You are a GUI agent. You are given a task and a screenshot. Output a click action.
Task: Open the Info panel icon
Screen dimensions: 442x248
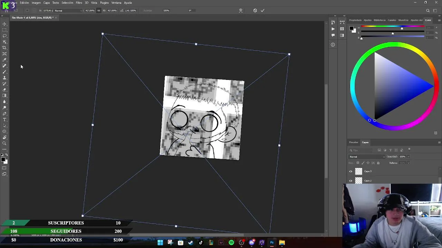point(333,44)
